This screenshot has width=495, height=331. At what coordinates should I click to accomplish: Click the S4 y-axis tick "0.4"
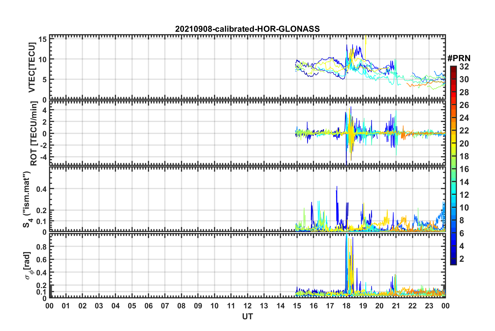[42, 189]
